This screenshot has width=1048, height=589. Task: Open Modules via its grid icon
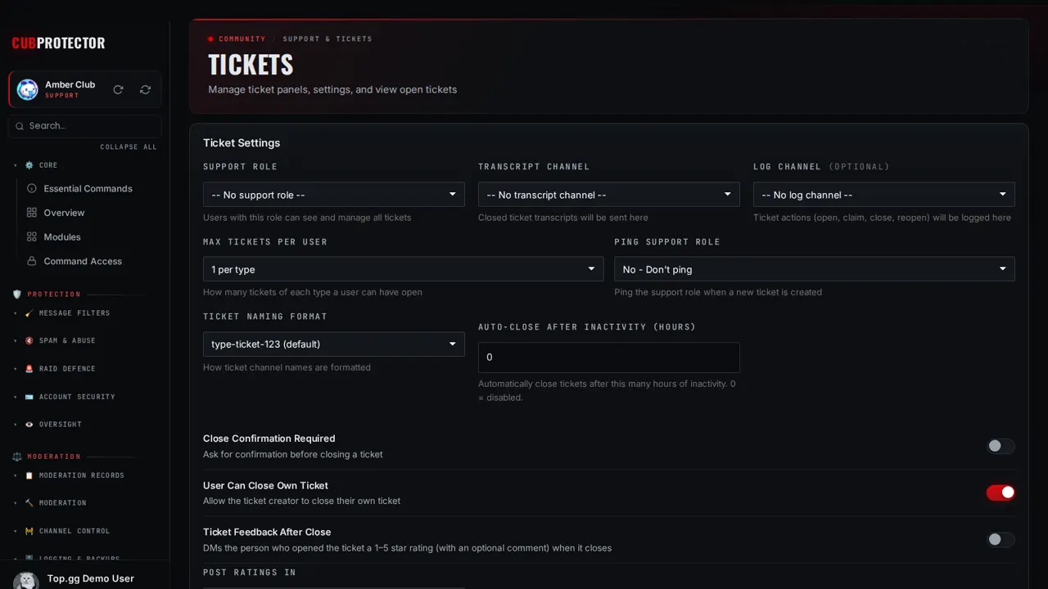click(32, 236)
